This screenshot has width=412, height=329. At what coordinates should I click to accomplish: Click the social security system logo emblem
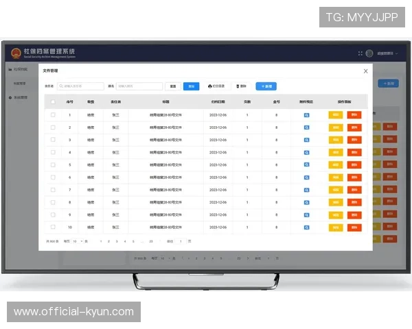tap(16, 53)
